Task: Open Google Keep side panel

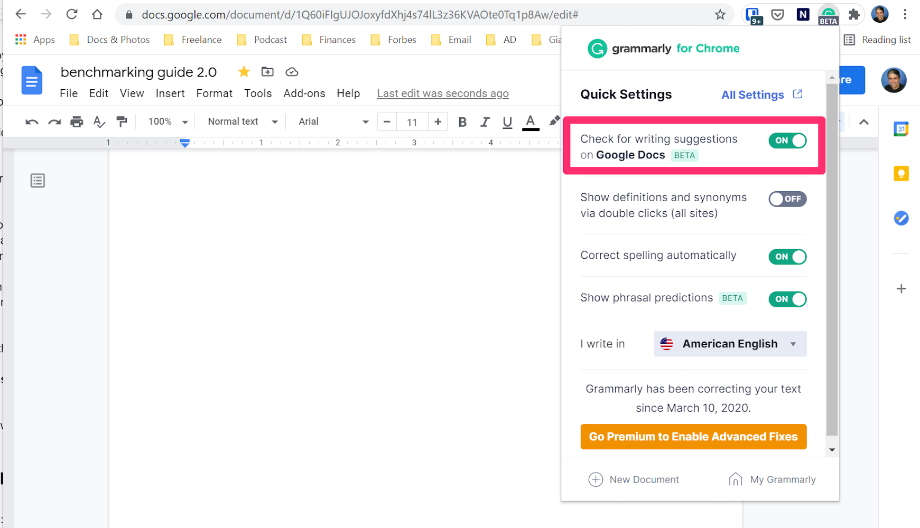Action: click(x=901, y=174)
